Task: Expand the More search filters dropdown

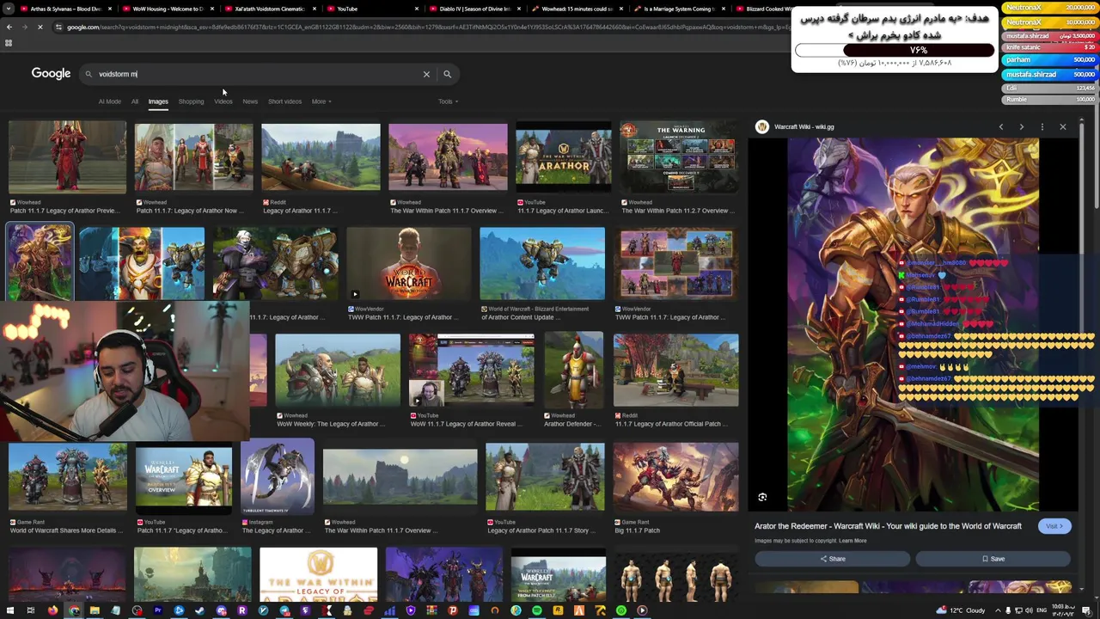Action: (x=321, y=101)
